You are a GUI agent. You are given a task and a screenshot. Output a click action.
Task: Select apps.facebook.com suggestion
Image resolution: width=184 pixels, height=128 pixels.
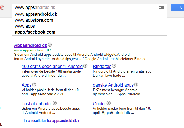(x=35, y=32)
